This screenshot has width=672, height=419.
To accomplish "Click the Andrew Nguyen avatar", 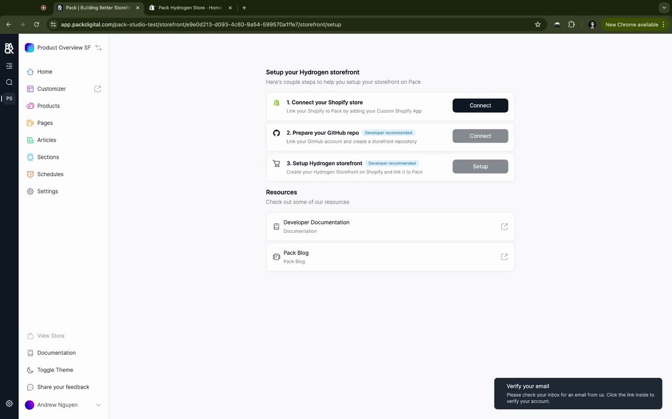I will tap(29, 405).
